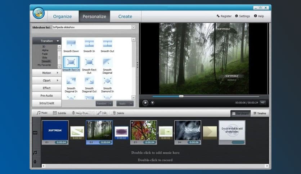This screenshot has width=301, height=174.
Task: Click category list scroll-down arrow
Action: tap(59, 67)
